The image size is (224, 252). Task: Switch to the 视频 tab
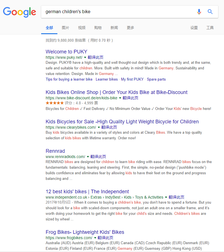pyautogui.click(x=82, y=28)
